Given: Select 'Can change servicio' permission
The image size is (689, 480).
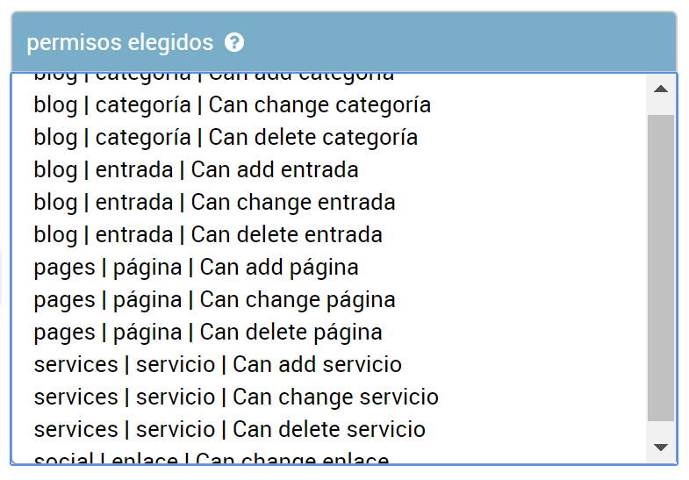Looking at the screenshot, I should point(328,398).
